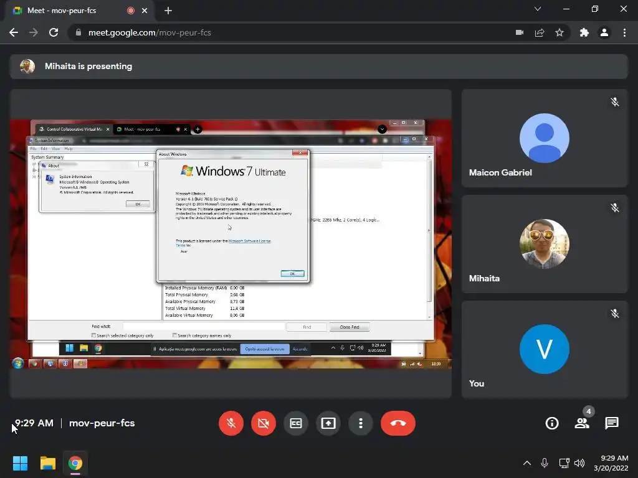Viewport: 638px width, 478px height.
Task: Click the lock site info icon
Action: point(79,32)
